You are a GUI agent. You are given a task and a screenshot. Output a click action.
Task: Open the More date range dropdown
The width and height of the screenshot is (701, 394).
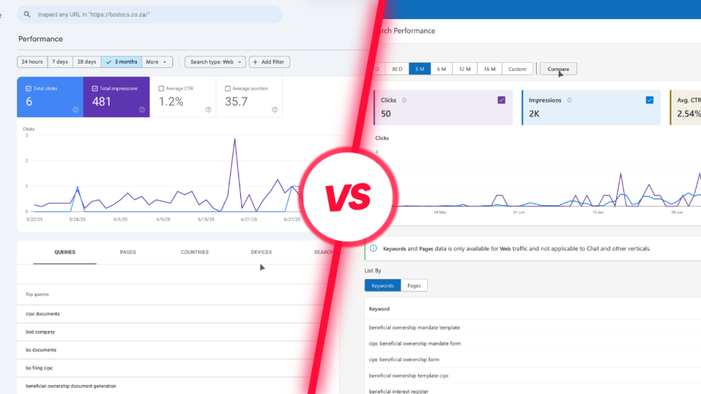coord(157,62)
